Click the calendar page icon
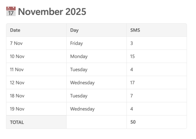Image resolution: width=196 pixels, height=139 pixels. point(11,11)
